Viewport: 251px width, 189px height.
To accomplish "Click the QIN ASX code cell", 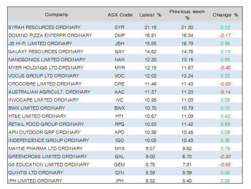I will tap(119, 173).
